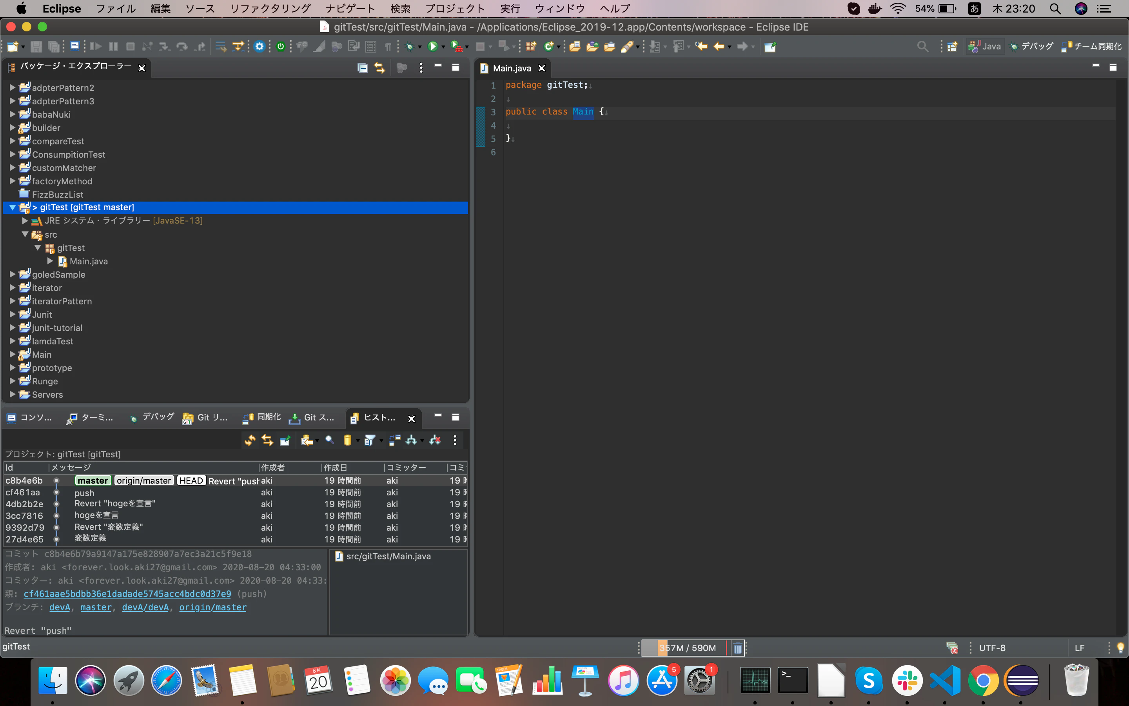Open Back navigation history dropdown arrow
Screen dimensions: 1129x706
tap(729, 47)
